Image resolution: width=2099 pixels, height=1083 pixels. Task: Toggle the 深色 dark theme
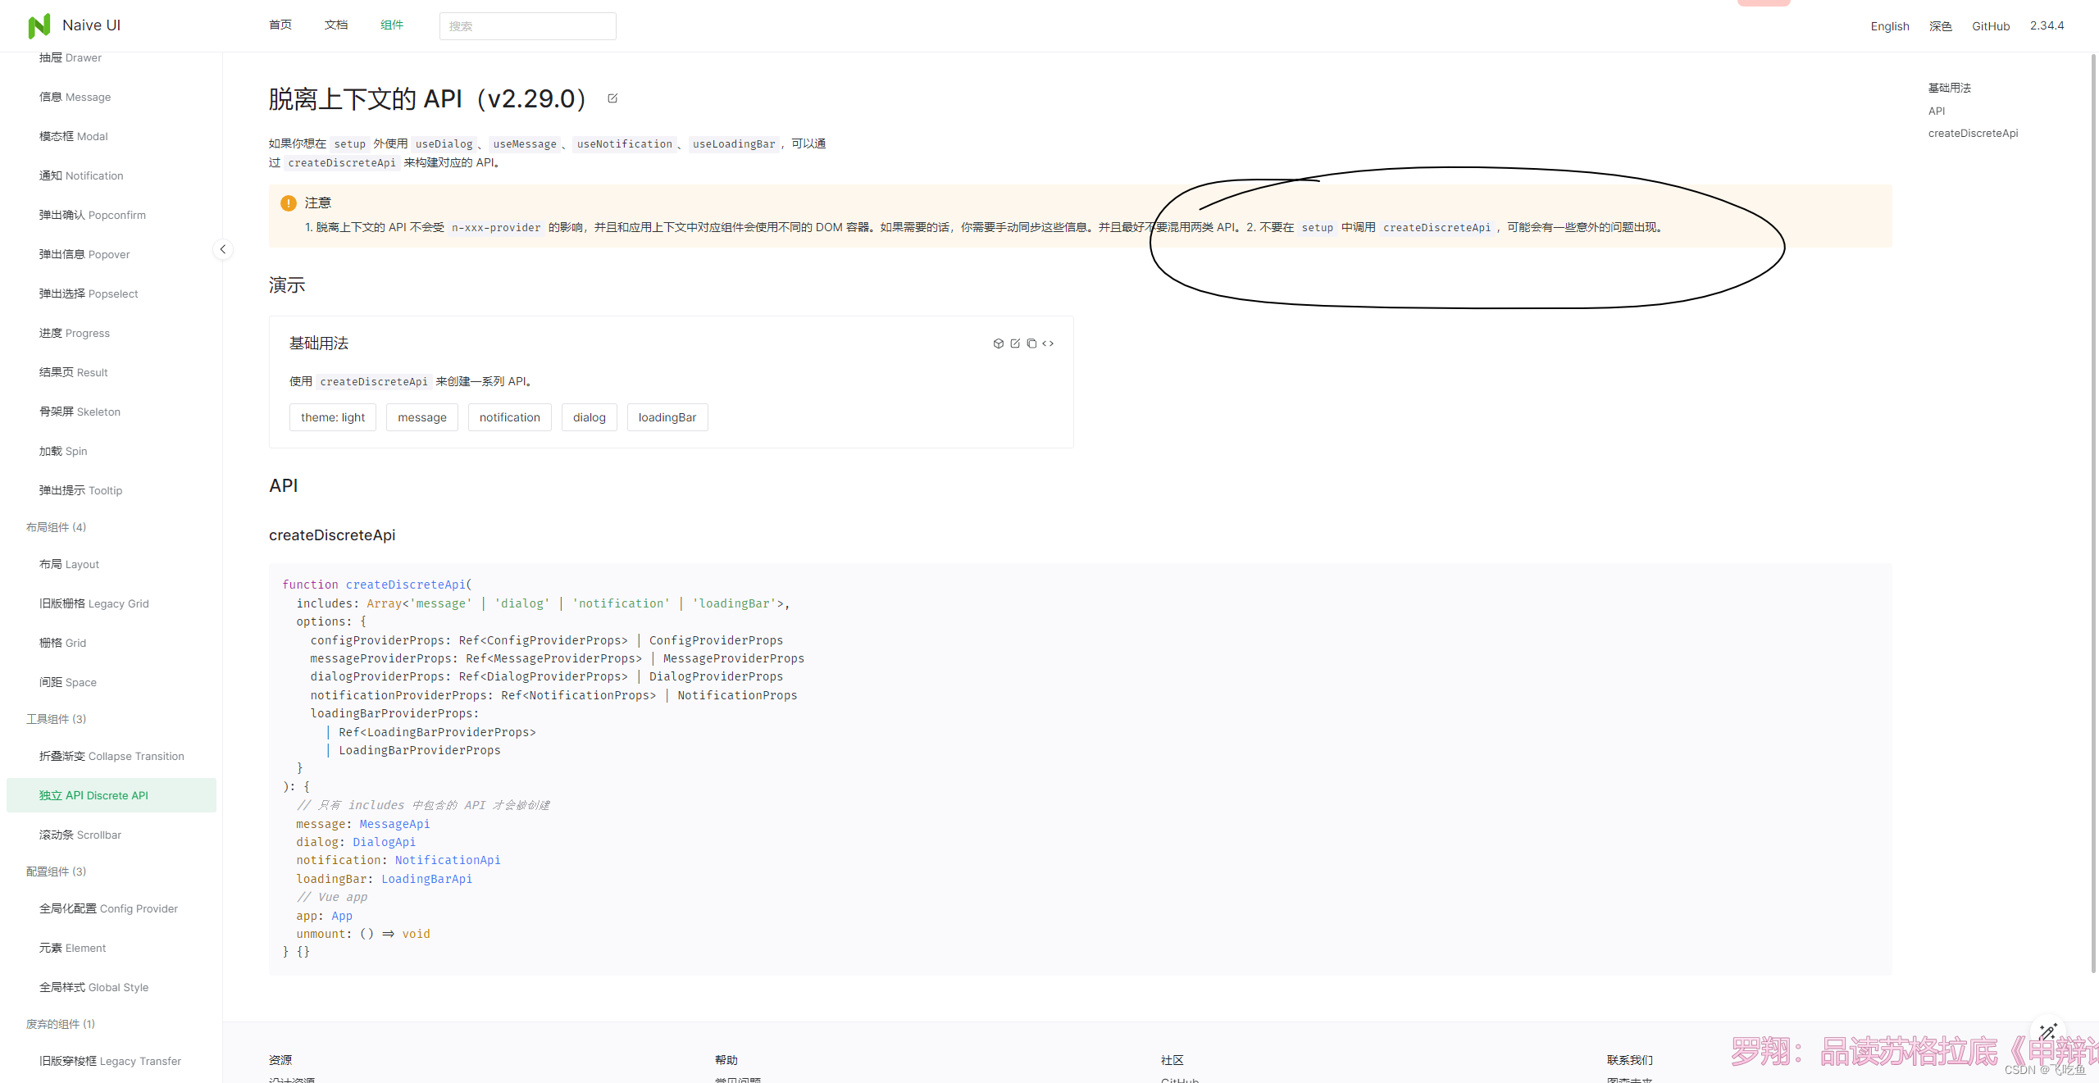click(1940, 26)
